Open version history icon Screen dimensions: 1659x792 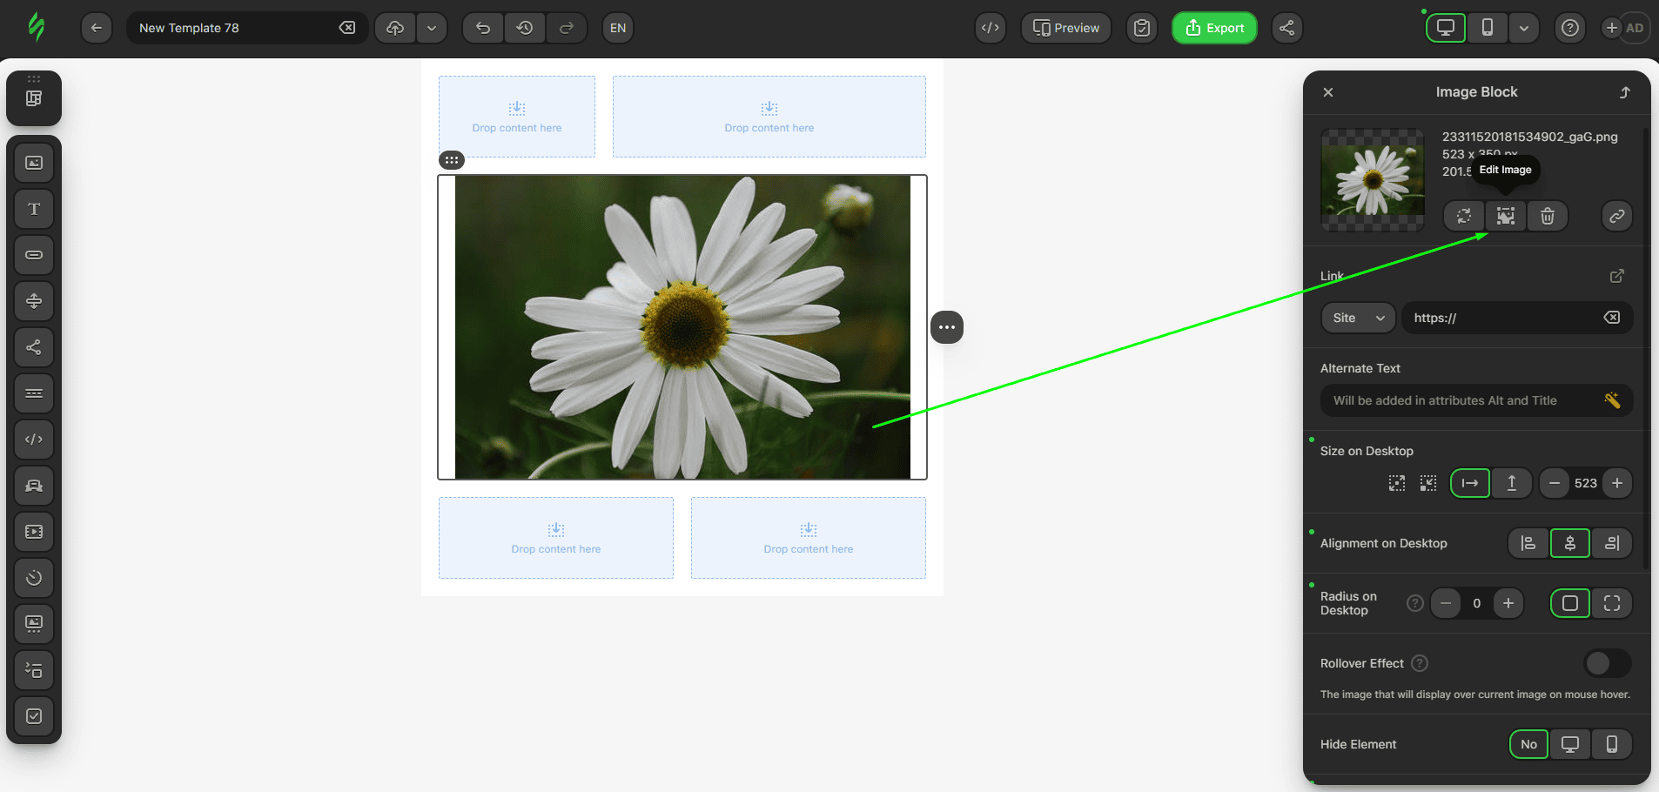point(525,28)
